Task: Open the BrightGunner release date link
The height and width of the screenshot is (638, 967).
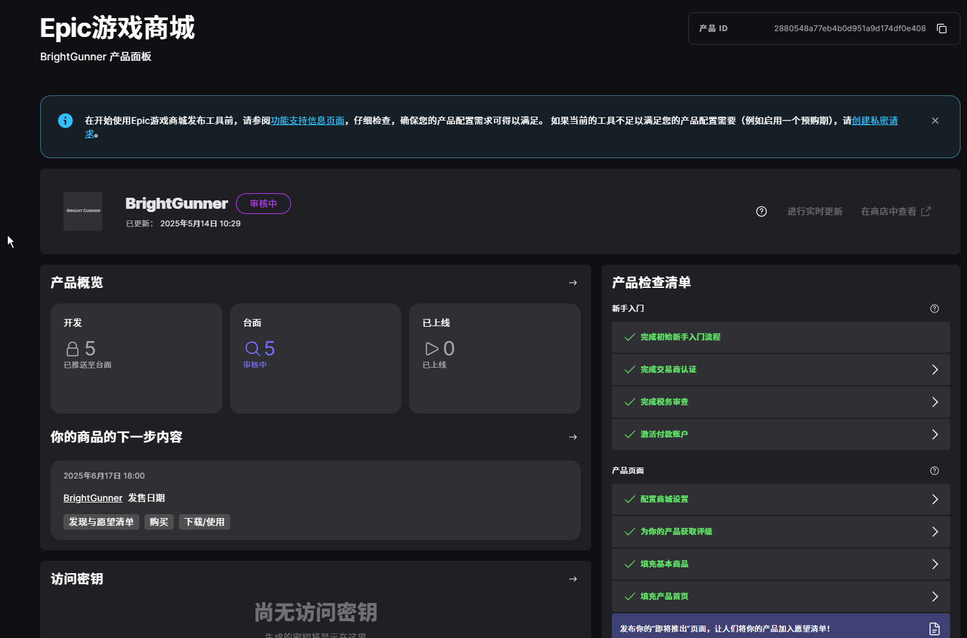Action: (x=93, y=498)
